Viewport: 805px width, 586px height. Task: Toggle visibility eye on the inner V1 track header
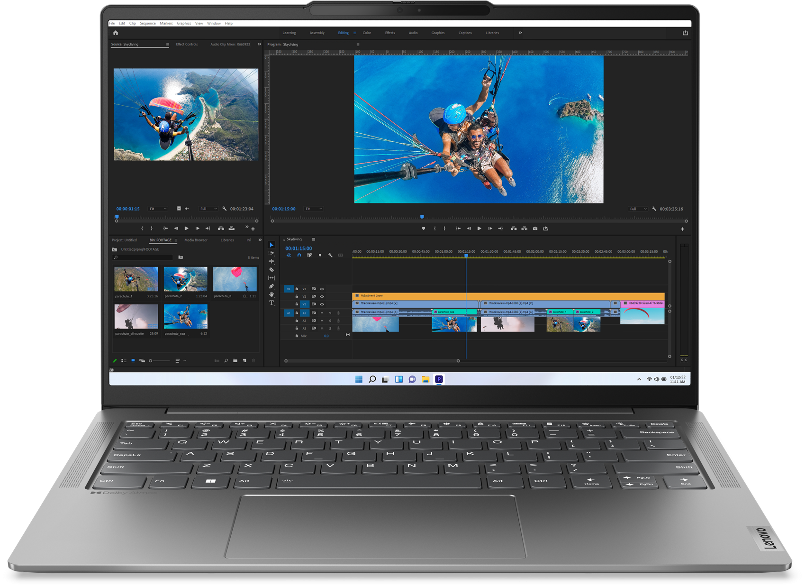[x=322, y=304]
